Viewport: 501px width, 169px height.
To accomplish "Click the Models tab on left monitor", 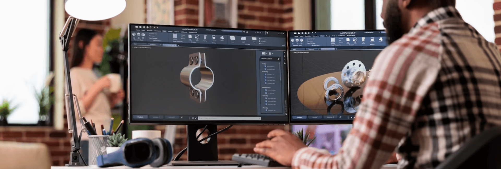I will click(x=140, y=117).
